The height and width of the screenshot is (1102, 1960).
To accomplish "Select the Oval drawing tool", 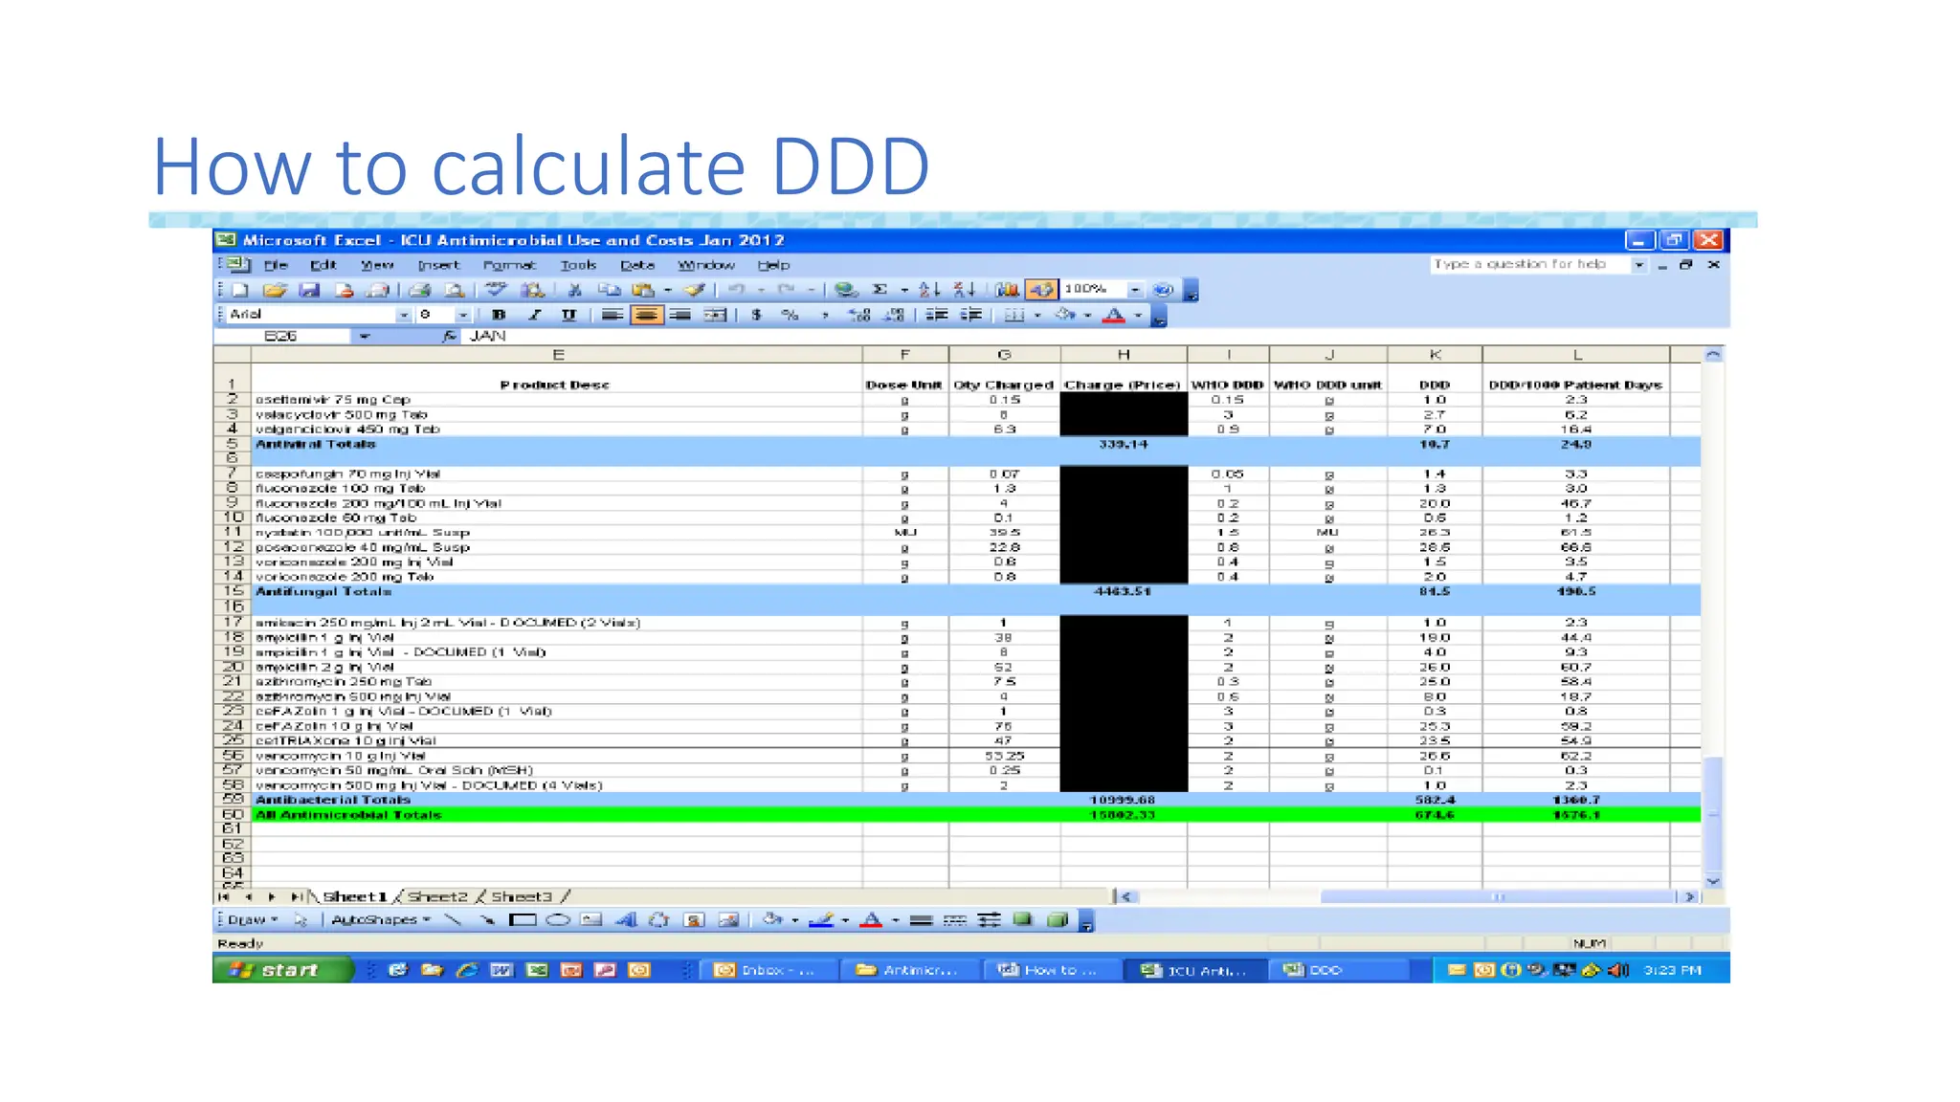I will pyautogui.click(x=558, y=920).
